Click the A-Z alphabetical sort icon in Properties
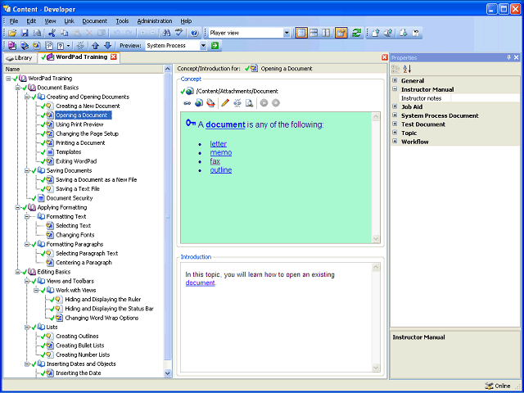 (x=407, y=69)
